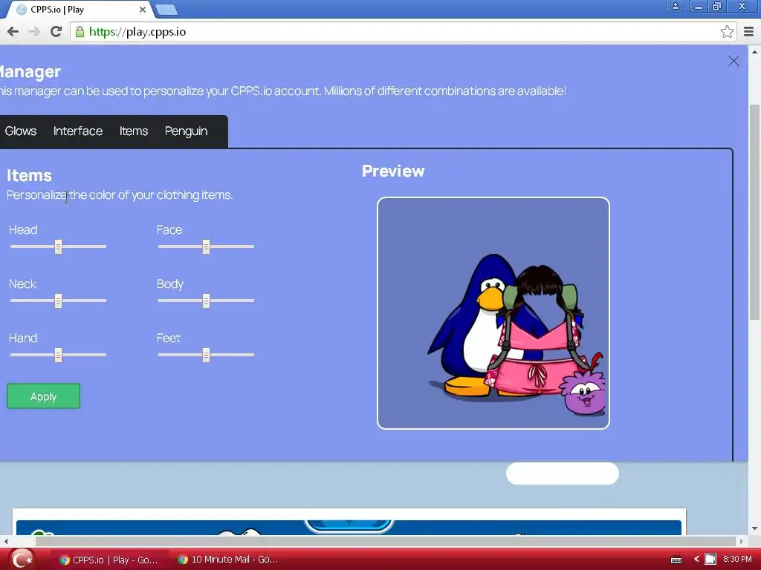
Task: Click 'Personalize the color of your clothing items.' text
Action: [120, 195]
